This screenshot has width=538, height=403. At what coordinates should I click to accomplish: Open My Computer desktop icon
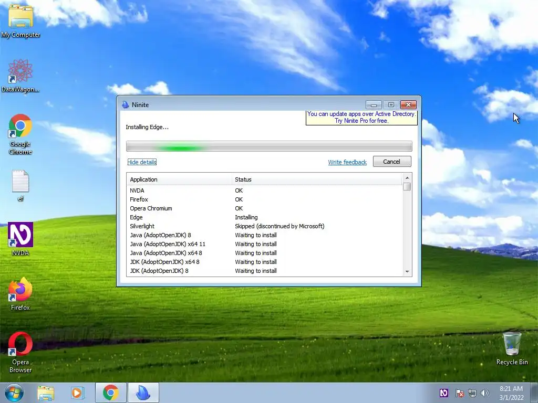click(x=20, y=20)
